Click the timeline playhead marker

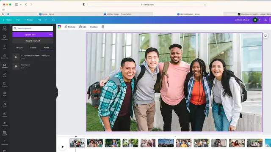(x=76, y=137)
